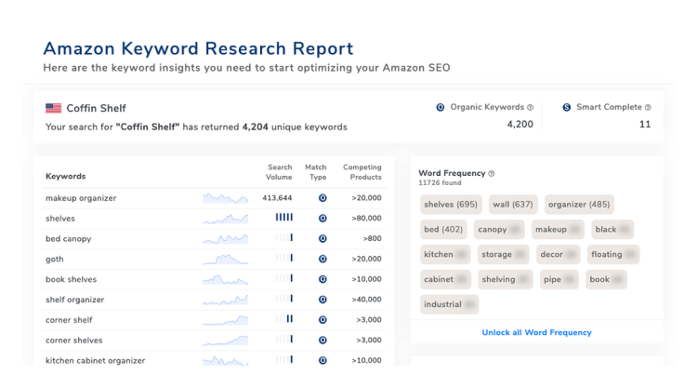Click trend sparkline for bed canopy
Image resolution: width=697 pixels, height=388 pixels.
pyautogui.click(x=226, y=238)
